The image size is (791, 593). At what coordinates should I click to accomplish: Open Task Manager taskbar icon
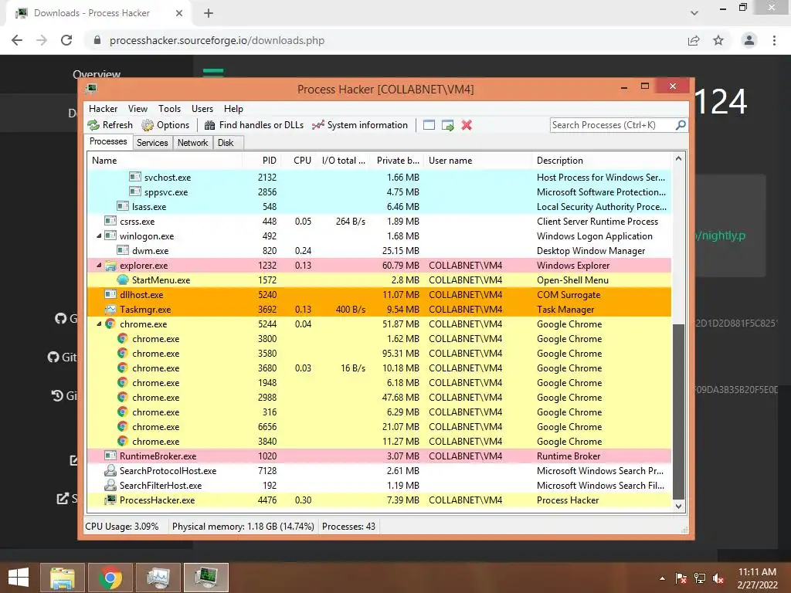[x=158, y=578]
